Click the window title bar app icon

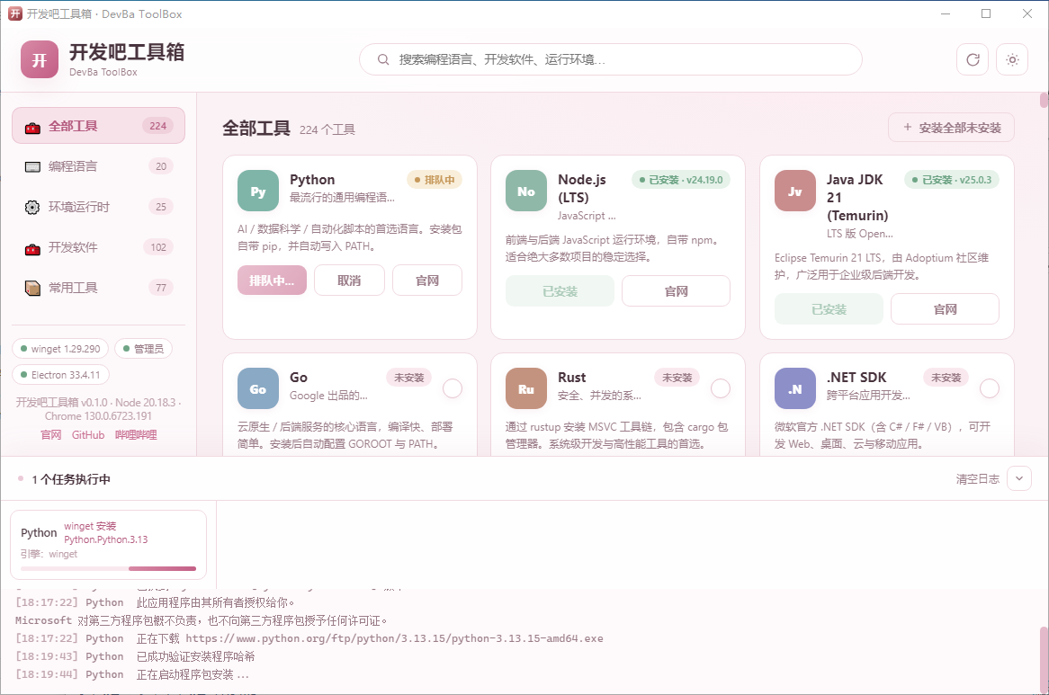pyautogui.click(x=14, y=13)
